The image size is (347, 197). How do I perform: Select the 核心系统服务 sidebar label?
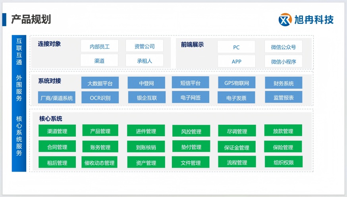19,136
